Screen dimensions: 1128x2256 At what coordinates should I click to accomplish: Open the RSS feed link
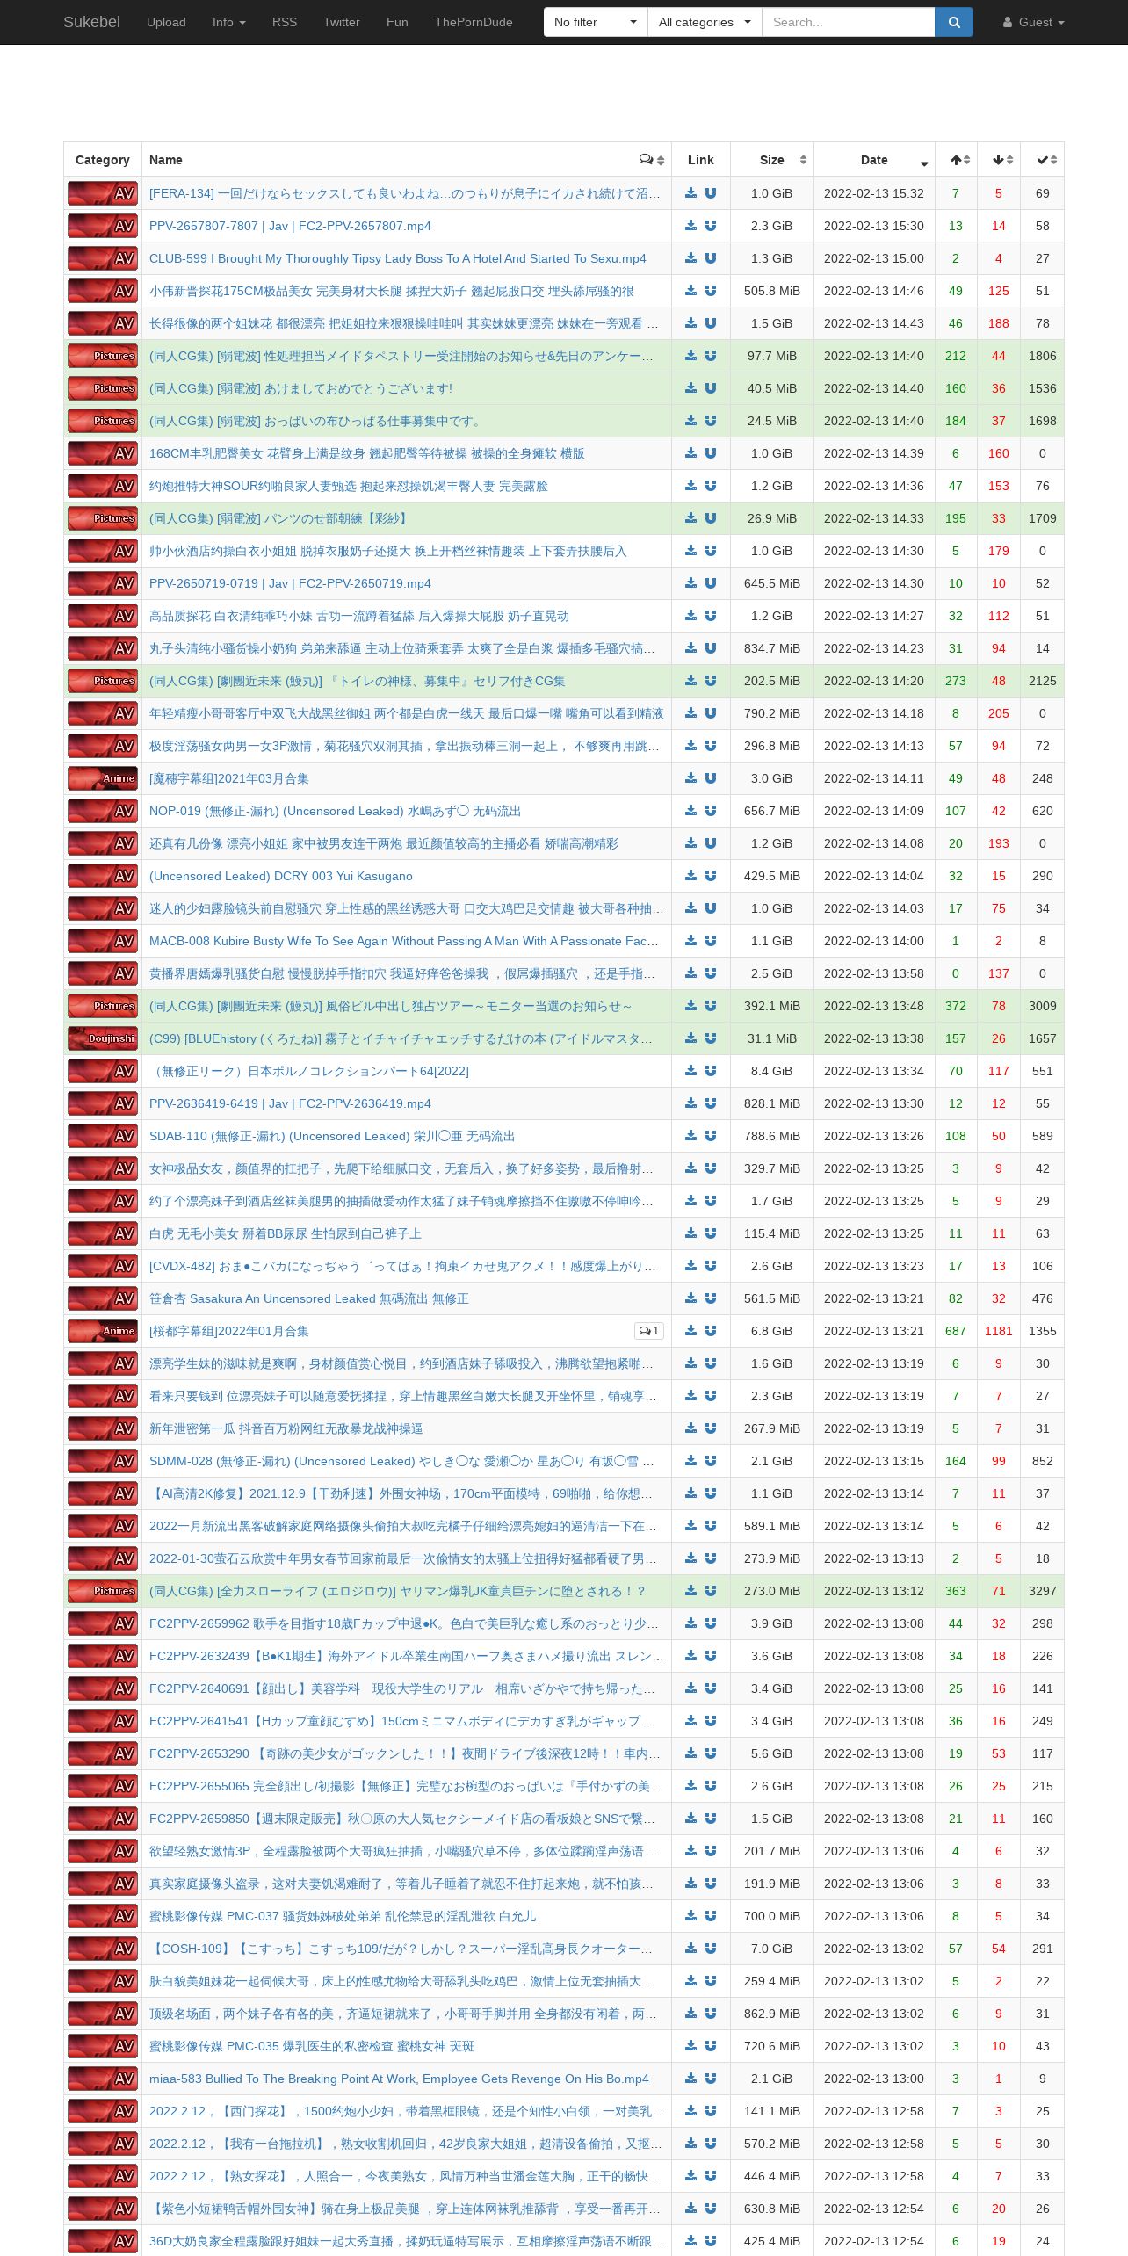(285, 22)
